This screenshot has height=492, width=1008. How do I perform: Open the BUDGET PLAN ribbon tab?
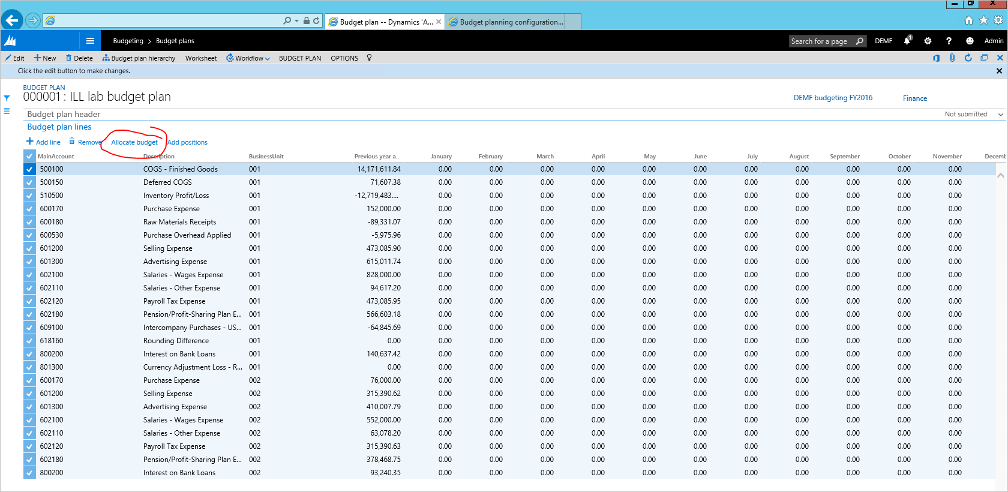(x=300, y=58)
